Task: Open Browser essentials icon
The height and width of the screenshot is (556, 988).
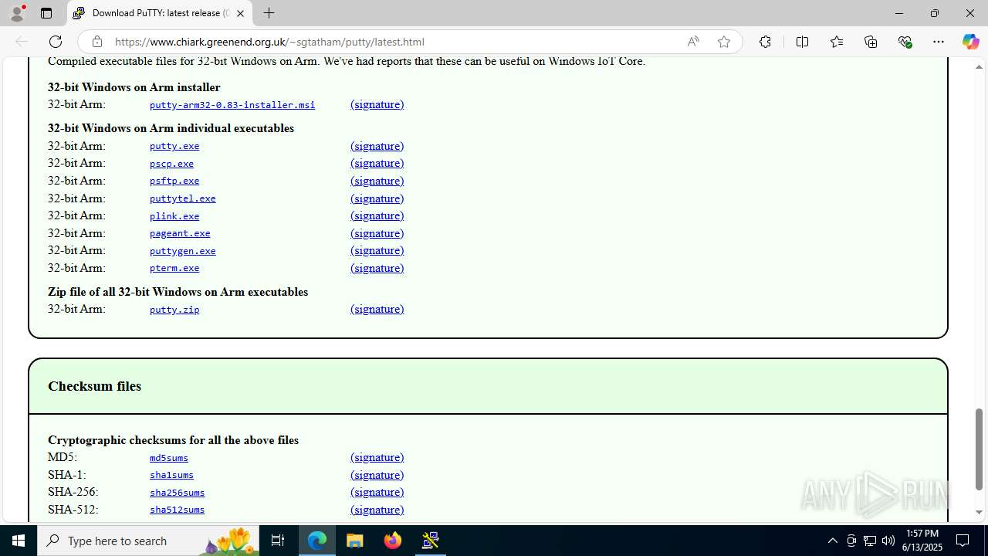Action: [x=905, y=42]
